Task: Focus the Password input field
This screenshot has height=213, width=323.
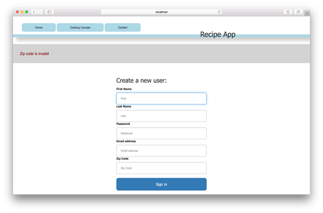Action: (161, 134)
